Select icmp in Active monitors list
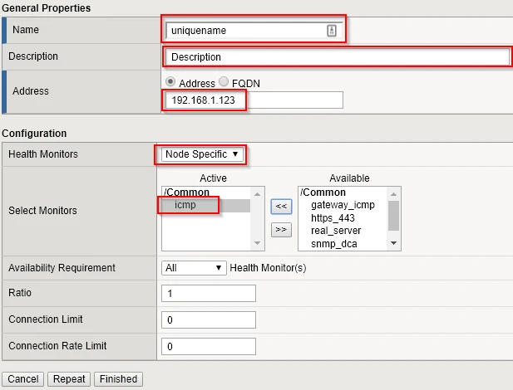 click(x=185, y=205)
